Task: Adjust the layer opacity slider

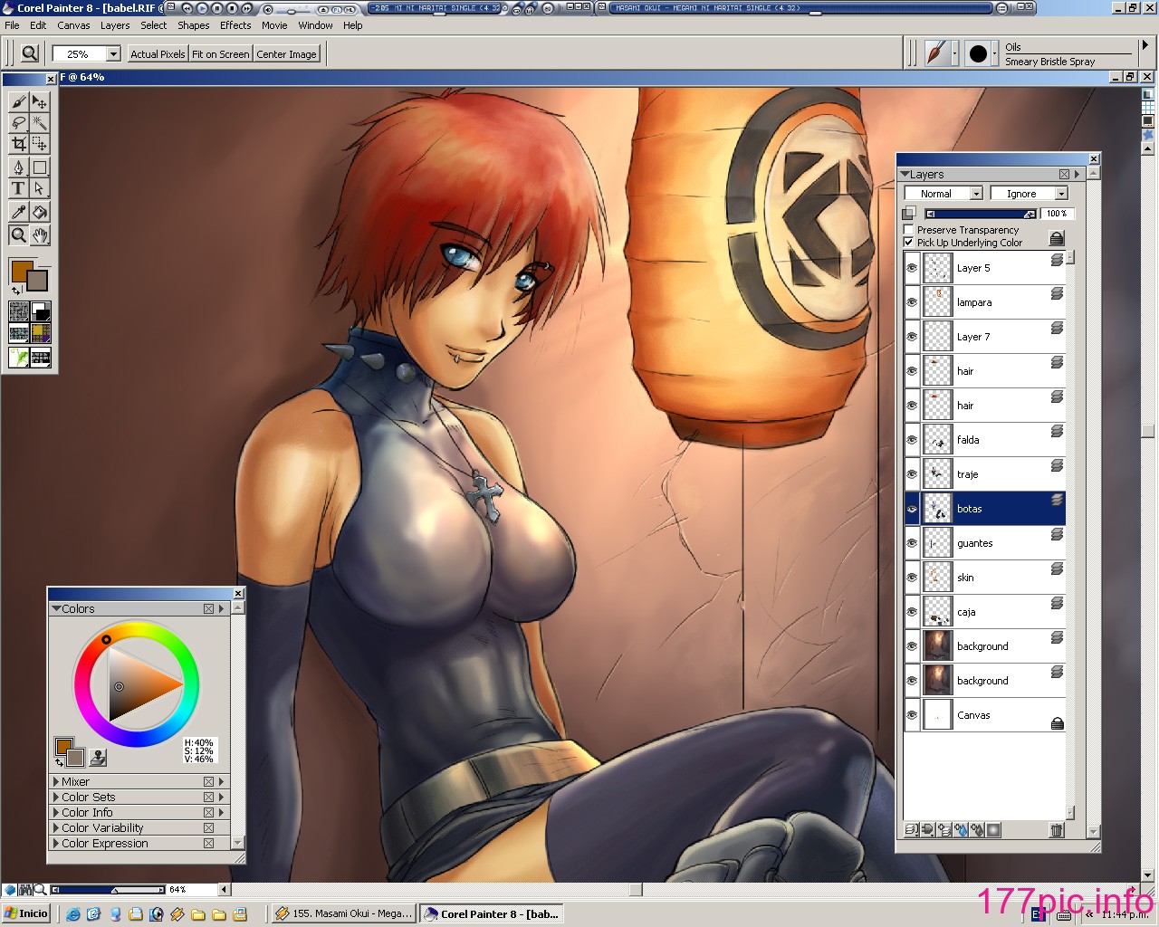Action: [x=981, y=215]
